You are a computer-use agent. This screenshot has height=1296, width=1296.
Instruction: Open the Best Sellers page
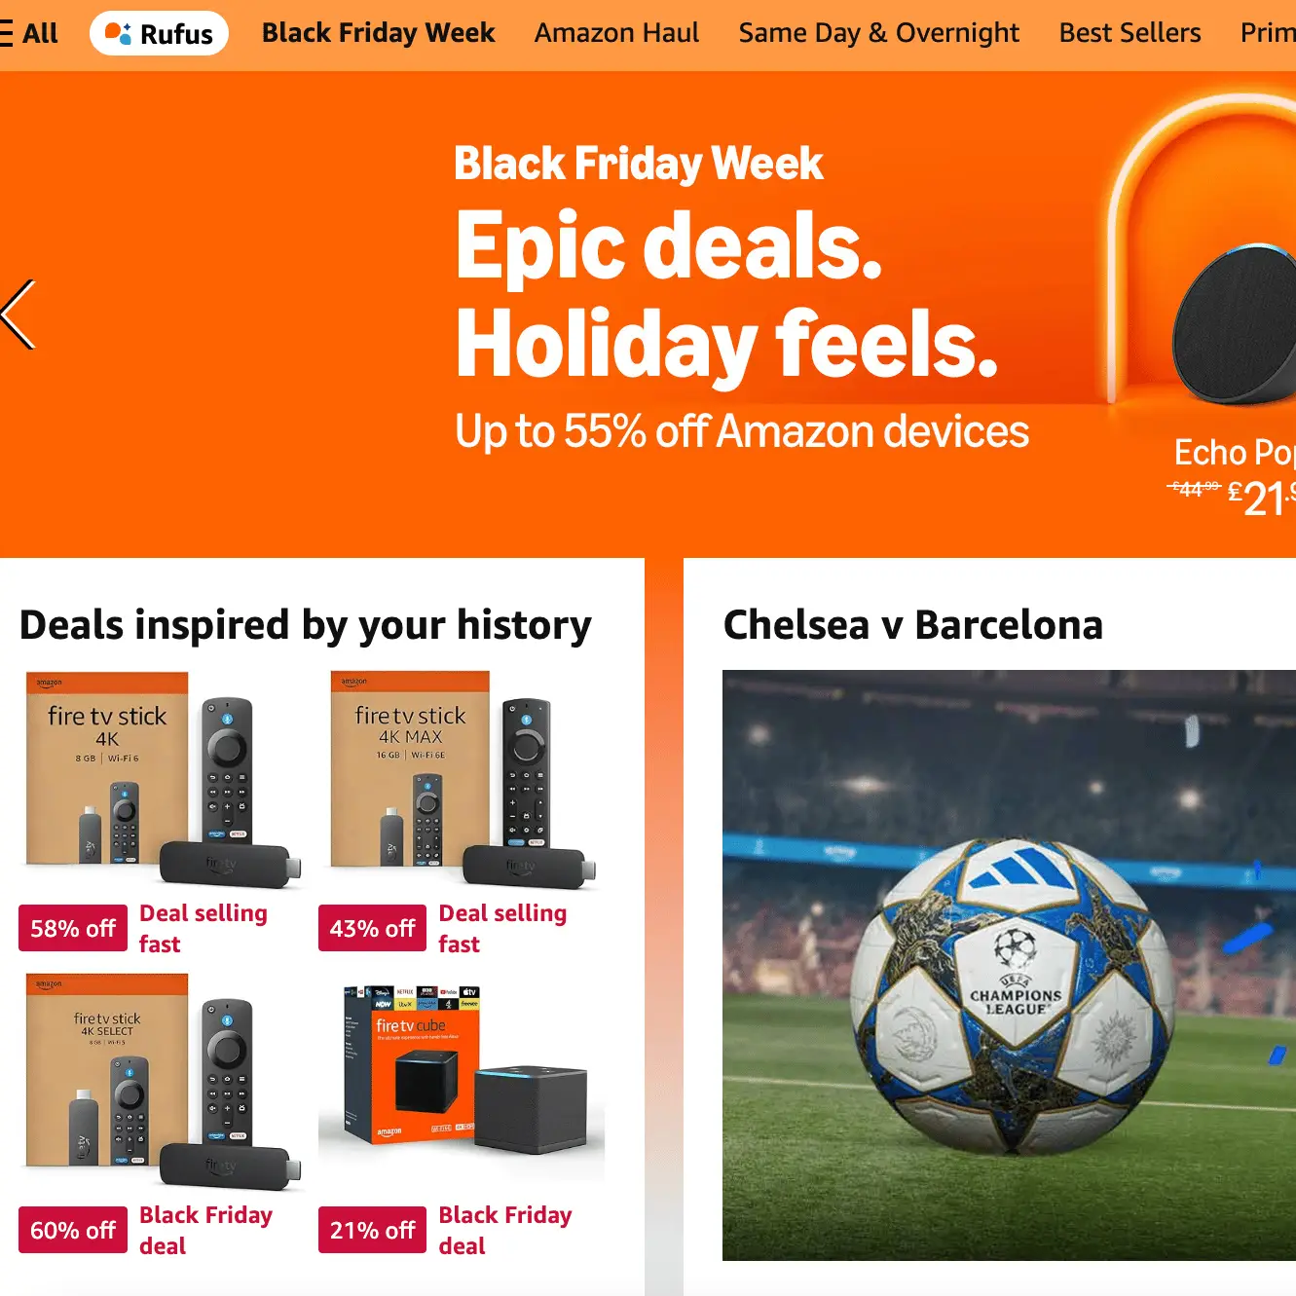point(1129,32)
